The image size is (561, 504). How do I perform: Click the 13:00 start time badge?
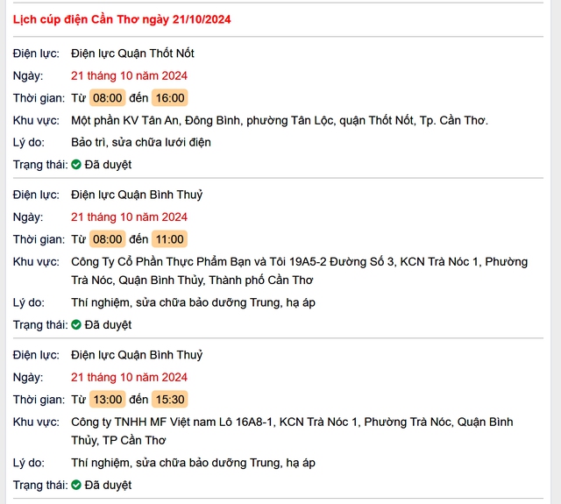(x=107, y=399)
